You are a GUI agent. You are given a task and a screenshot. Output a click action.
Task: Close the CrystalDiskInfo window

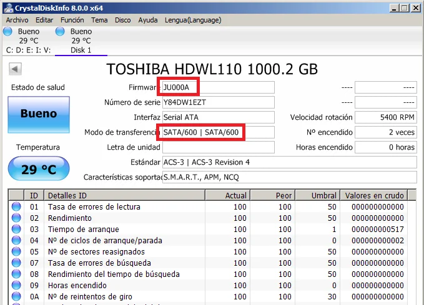tap(416, 8)
